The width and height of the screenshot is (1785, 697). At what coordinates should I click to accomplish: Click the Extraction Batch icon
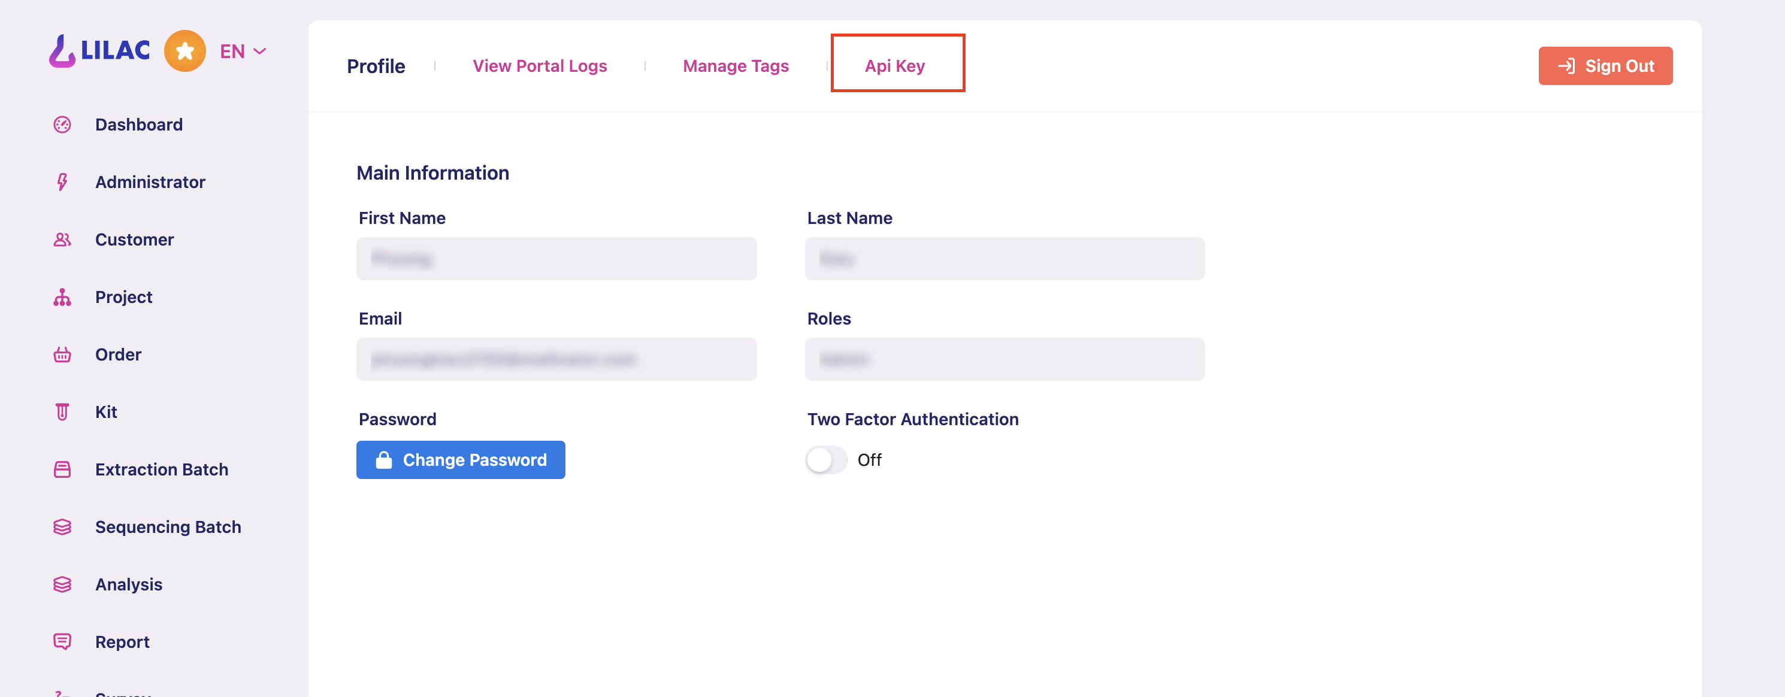click(x=62, y=469)
